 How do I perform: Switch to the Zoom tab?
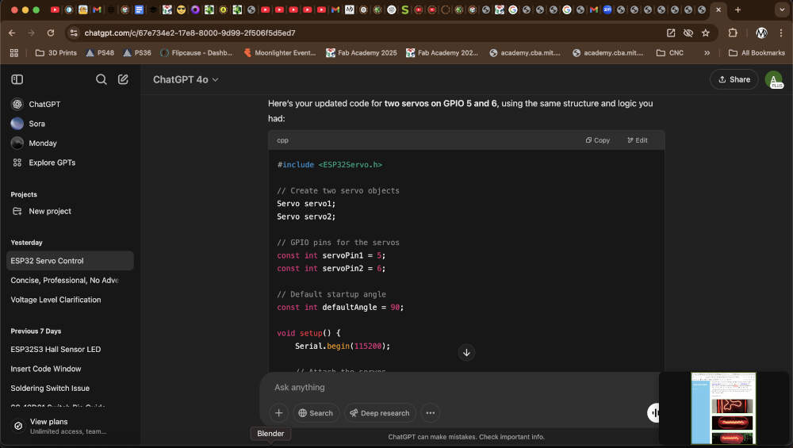pos(607,10)
